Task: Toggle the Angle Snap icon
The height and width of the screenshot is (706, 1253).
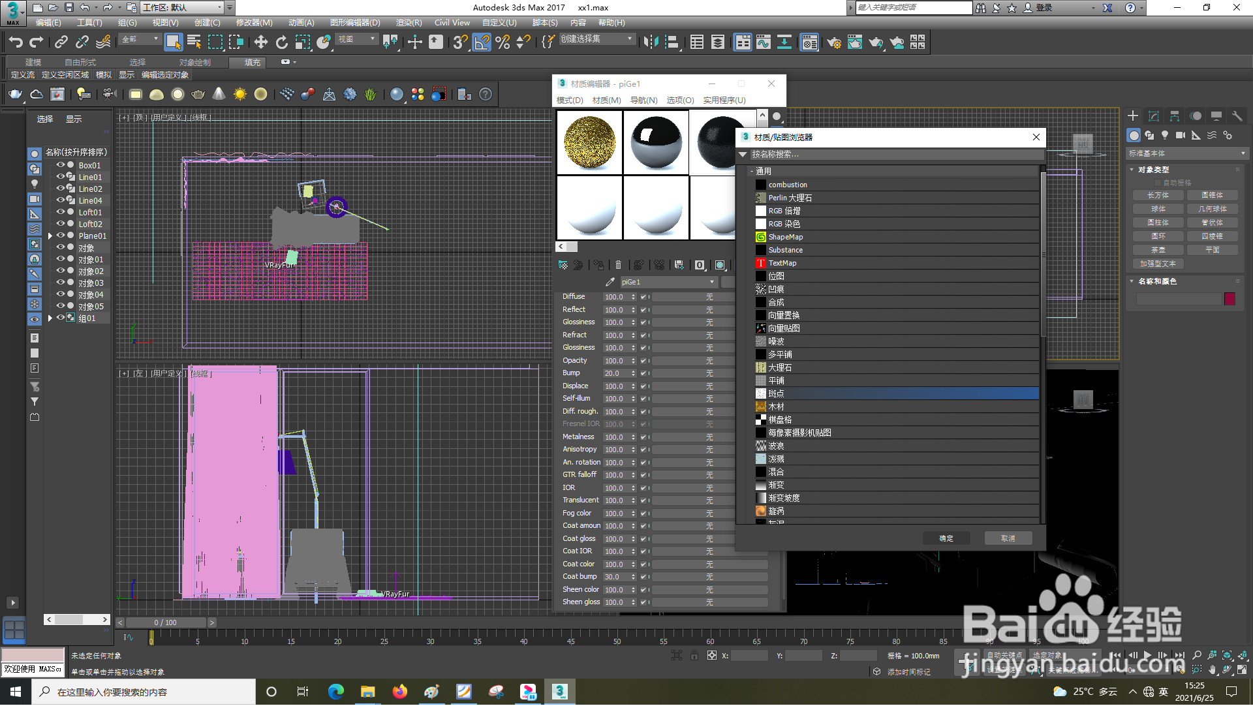Action: tap(481, 42)
